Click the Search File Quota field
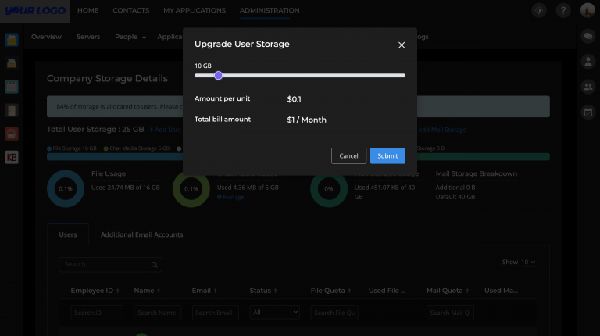The image size is (600, 336). [334, 313]
